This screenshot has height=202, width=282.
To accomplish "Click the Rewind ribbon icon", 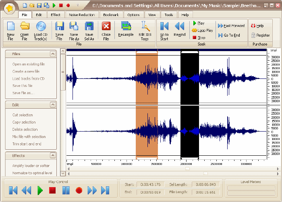I will coord(180,26).
